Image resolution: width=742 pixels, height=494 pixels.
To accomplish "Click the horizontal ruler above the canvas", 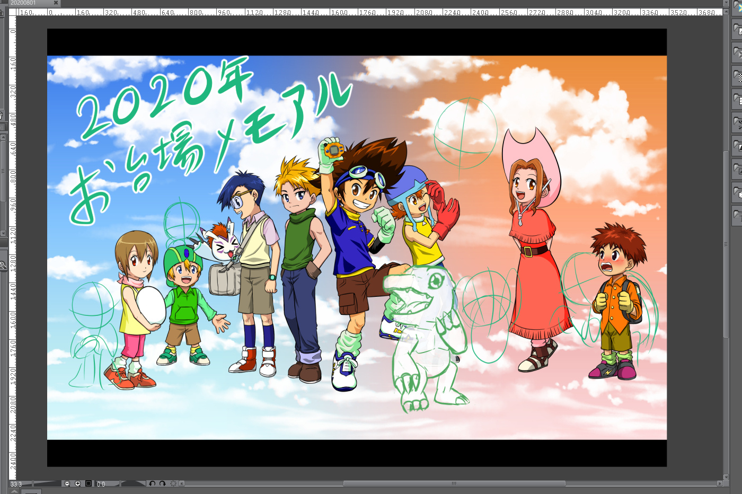I will (x=370, y=12).
